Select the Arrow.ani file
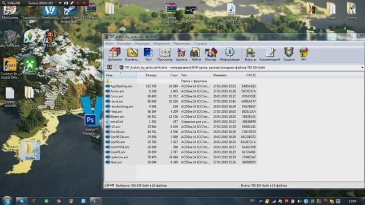The height and width of the screenshot is (205, 365). 180,91
